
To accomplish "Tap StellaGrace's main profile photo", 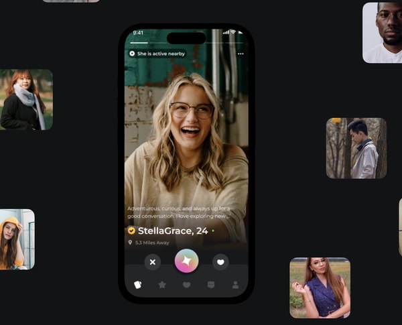I will [186, 134].
